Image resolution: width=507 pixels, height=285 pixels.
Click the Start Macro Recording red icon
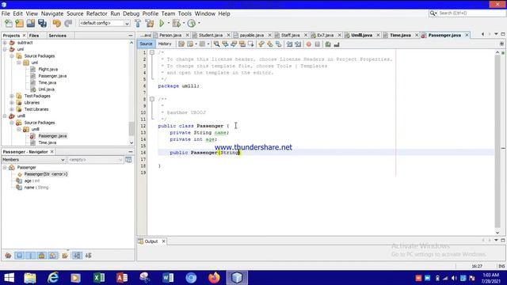[x=309, y=44]
